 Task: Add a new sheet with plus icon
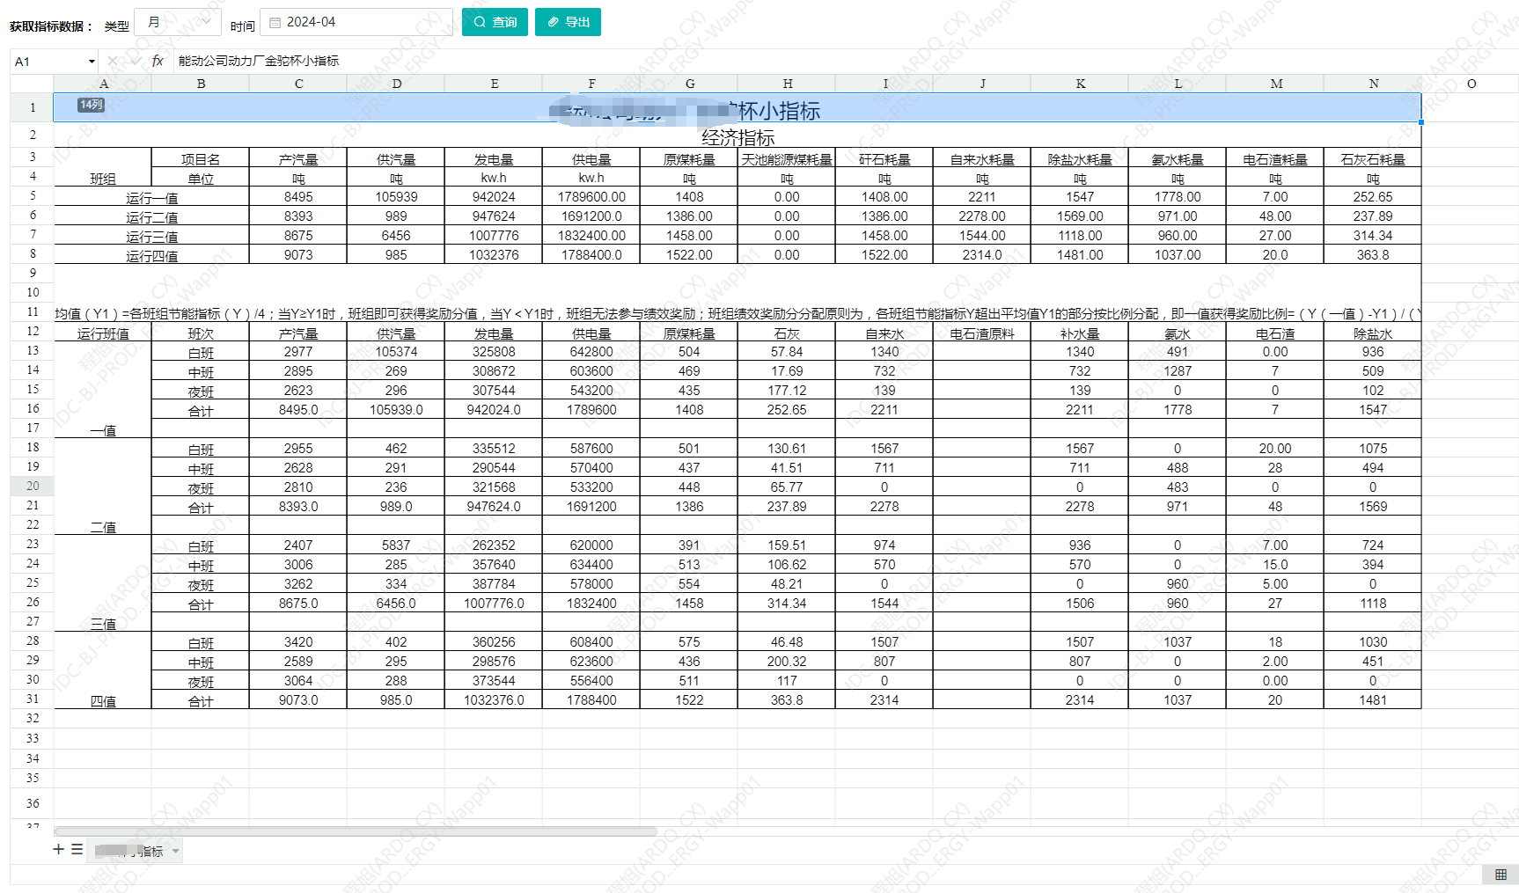coord(58,849)
